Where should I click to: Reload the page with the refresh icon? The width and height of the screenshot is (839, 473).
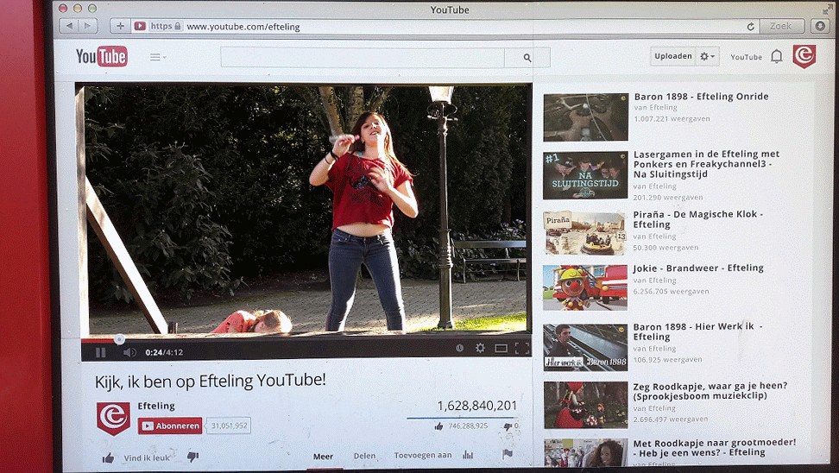pyautogui.click(x=750, y=26)
